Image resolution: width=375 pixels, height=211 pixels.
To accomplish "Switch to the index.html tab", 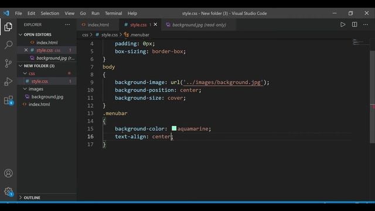I will click(x=98, y=25).
